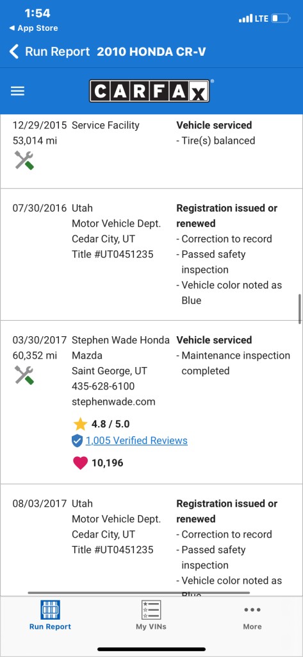This screenshot has height=657, width=303.
Task: Tap the back chevron beside Run Report
Action: point(14,51)
